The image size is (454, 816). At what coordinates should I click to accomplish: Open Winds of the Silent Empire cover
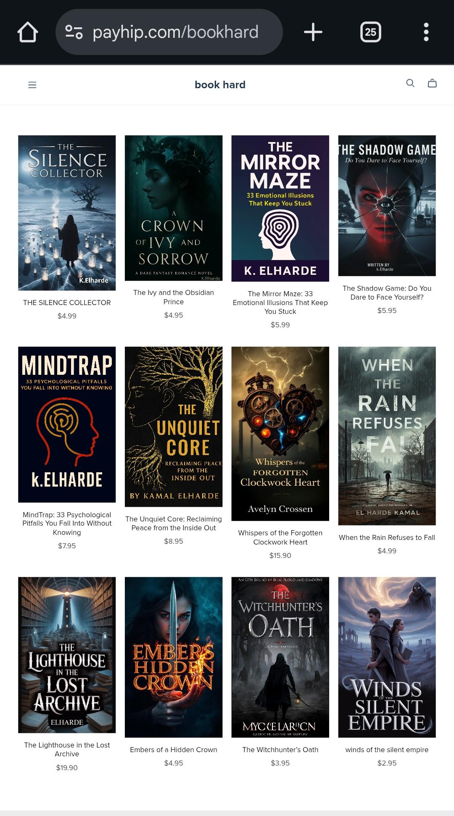[x=387, y=657]
